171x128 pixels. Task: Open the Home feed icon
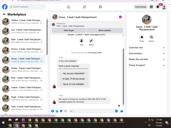[68, 7]
